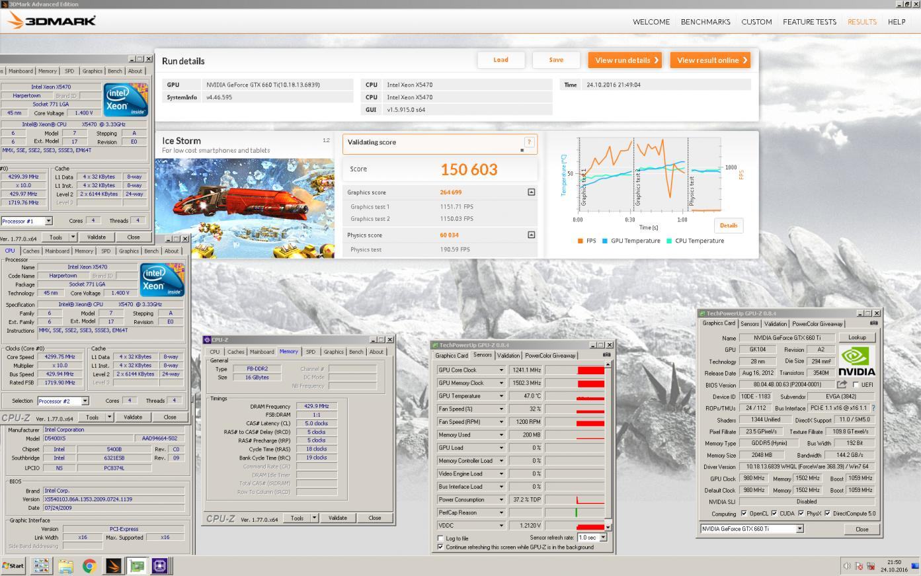Switch to the Caches tab in lower CPU-Z window
Screen dimensions: 921x576
pos(31,251)
